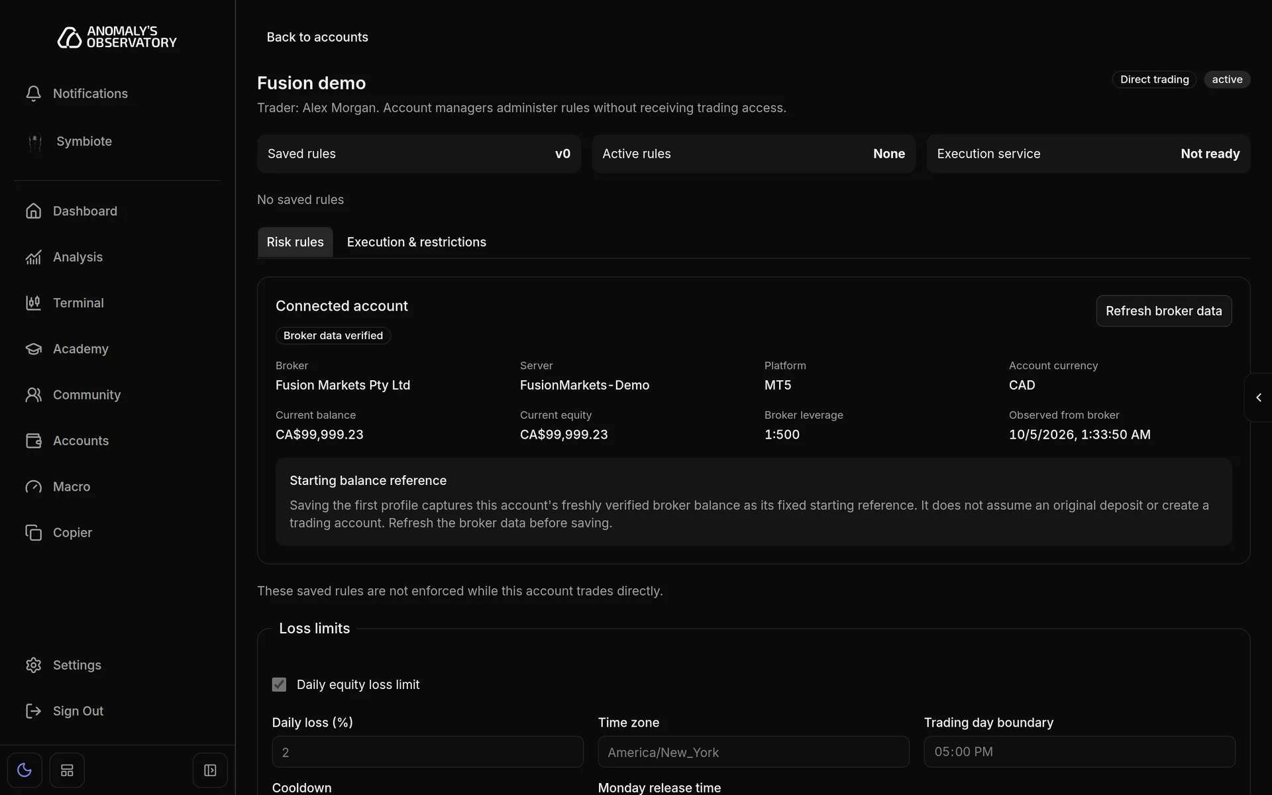1272x795 pixels.
Task: Click the active status badge
Action: [x=1227, y=79]
